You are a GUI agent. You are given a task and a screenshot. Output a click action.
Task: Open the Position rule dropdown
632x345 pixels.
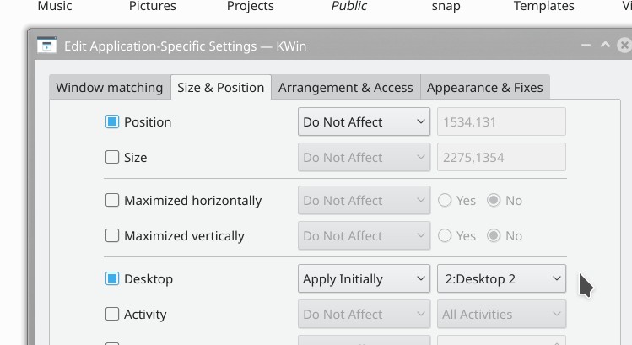(x=364, y=122)
